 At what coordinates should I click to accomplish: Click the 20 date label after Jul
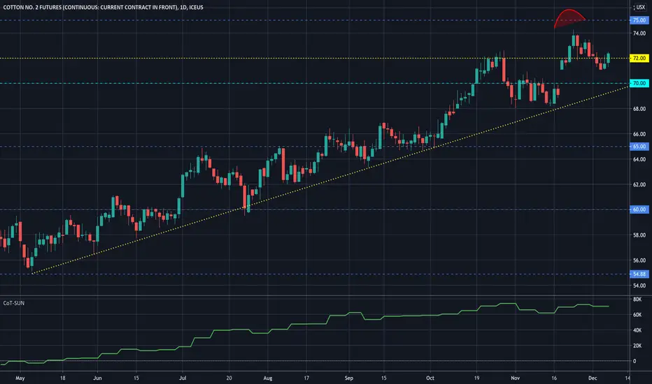pyautogui.click(x=229, y=378)
